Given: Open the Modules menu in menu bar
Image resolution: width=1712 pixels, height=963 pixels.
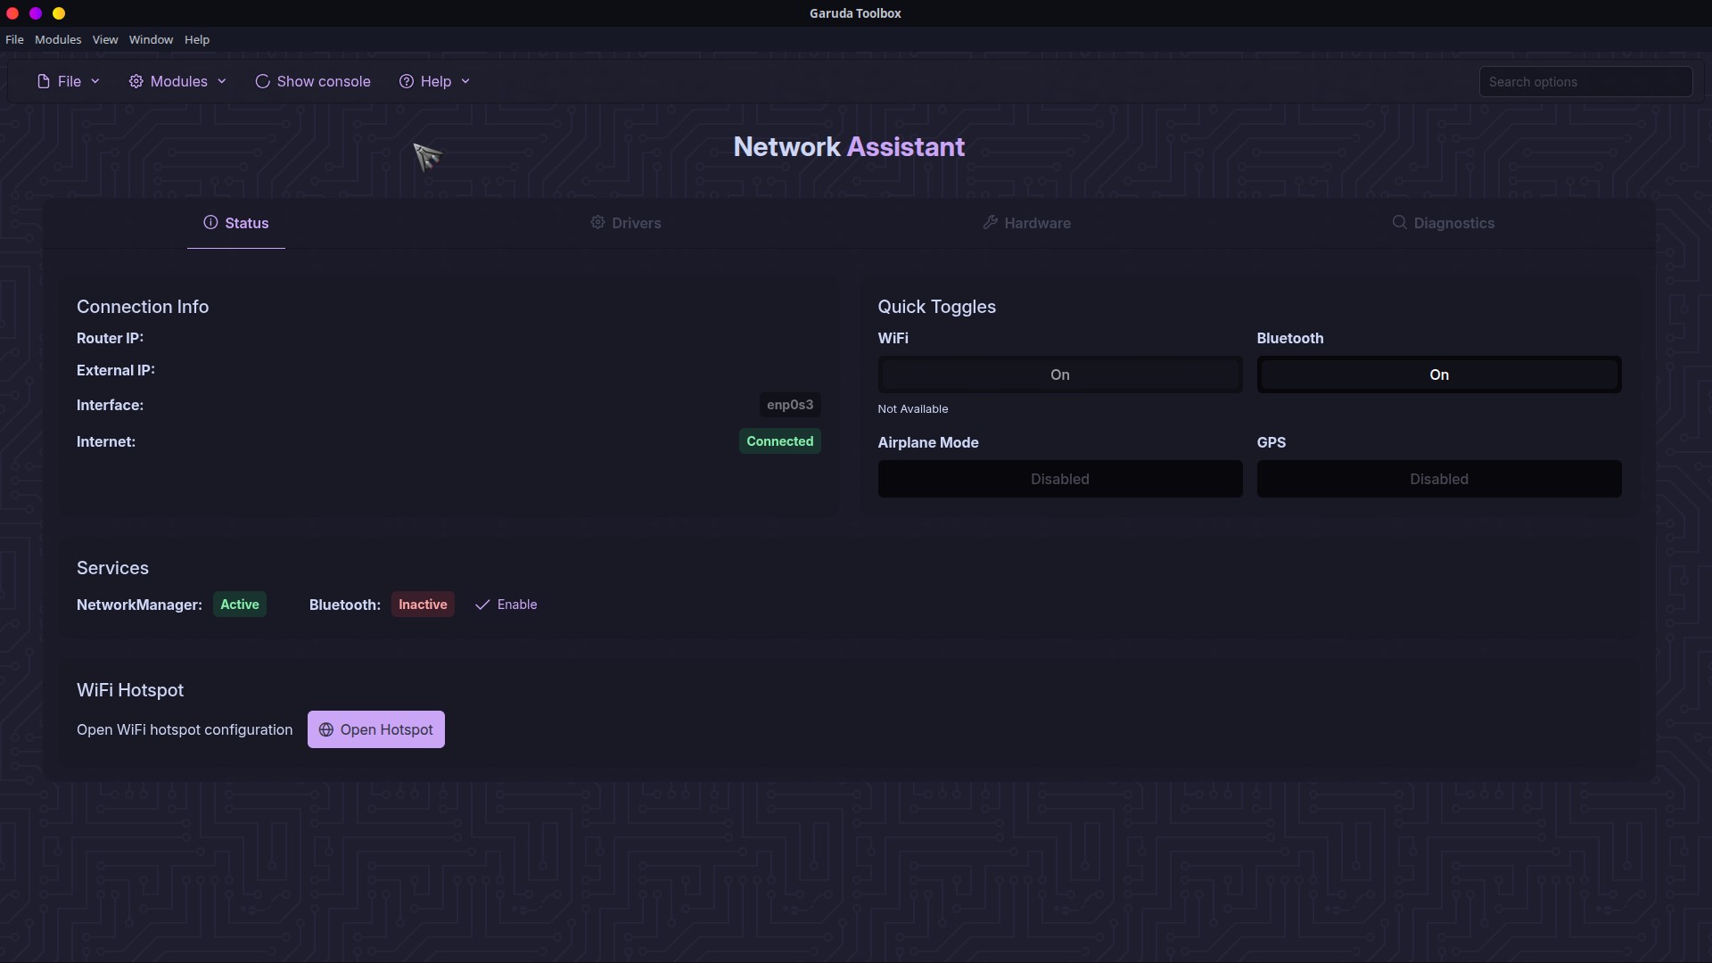Looking at the screenshot, I should coord(58,39).
